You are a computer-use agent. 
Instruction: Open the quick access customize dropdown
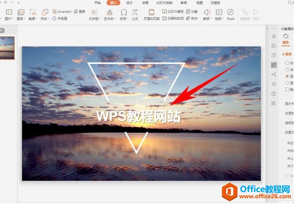click(x=19, y=3)
